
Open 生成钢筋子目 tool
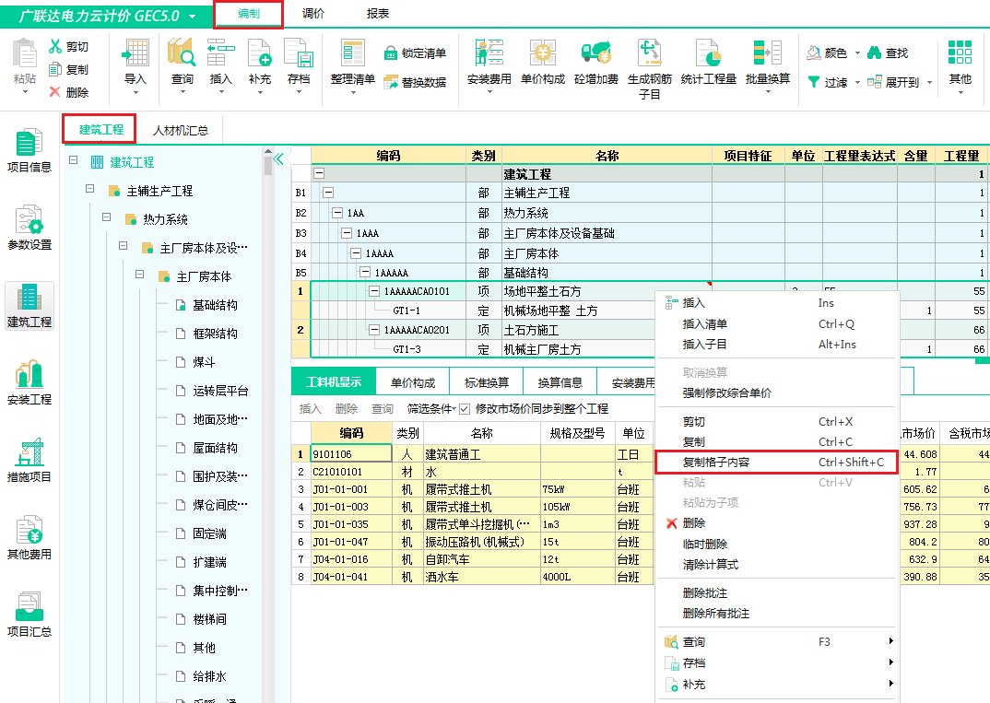coord(650,53)
